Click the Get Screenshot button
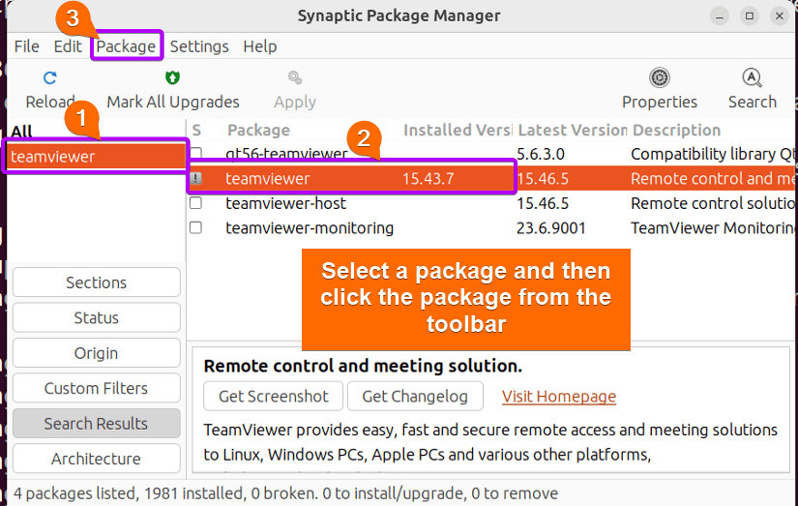 tap(274, 396)
